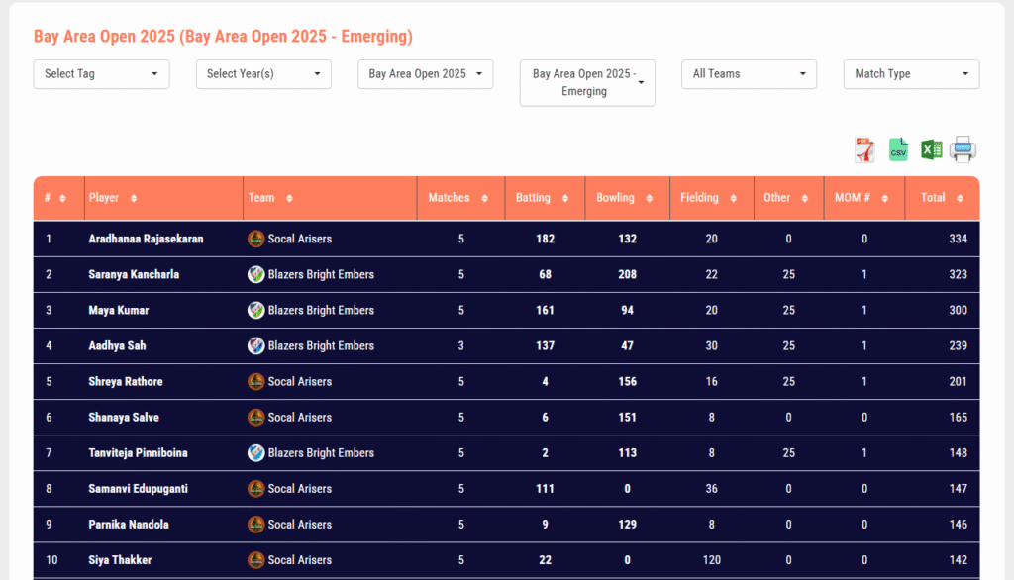
Task: Download the rankings as CSV
Action: pyautogui.click(x=898, y=150)
